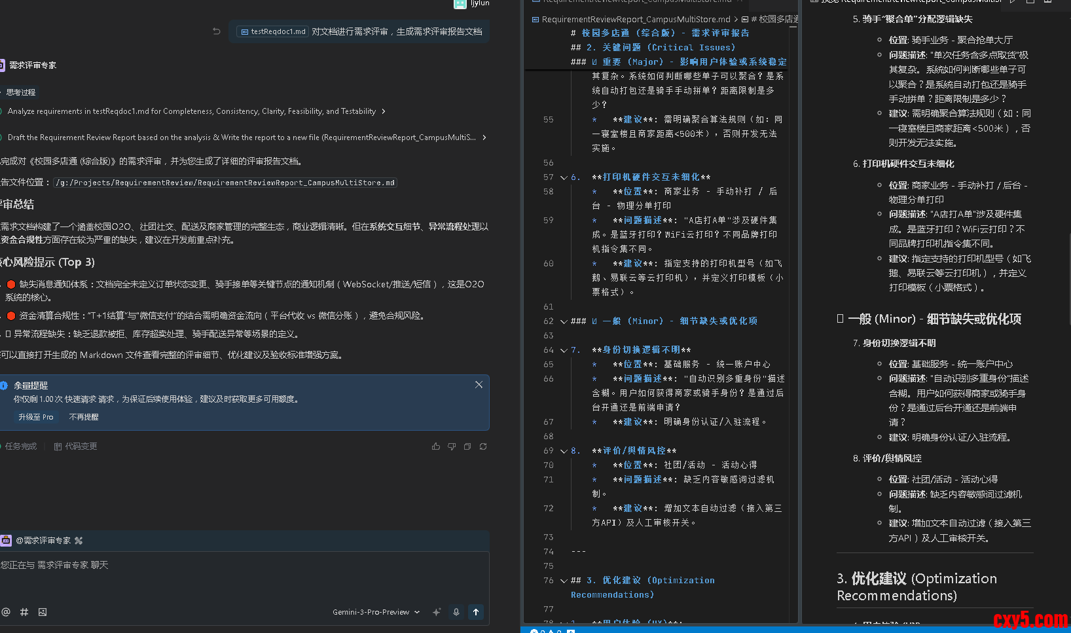This screenshot has height=633, width=1071.
Task: Click the # context icon in chat input
Action: [24, 612]
